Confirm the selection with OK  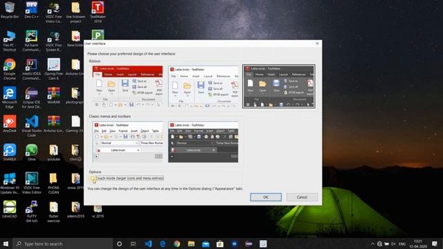[266, 197]
